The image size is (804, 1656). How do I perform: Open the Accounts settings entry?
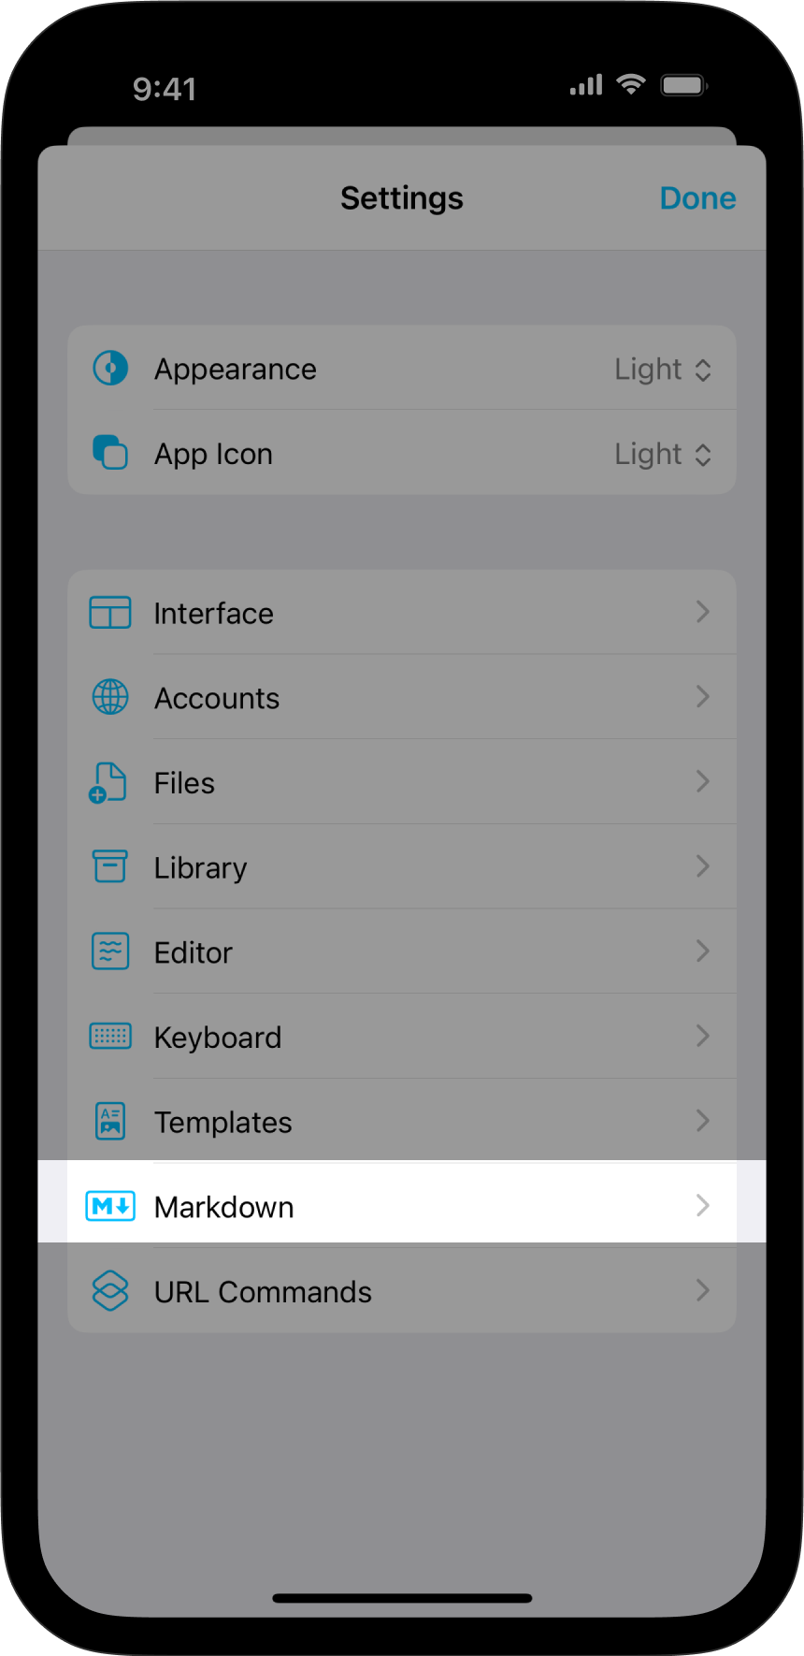[x=402, y=697]
